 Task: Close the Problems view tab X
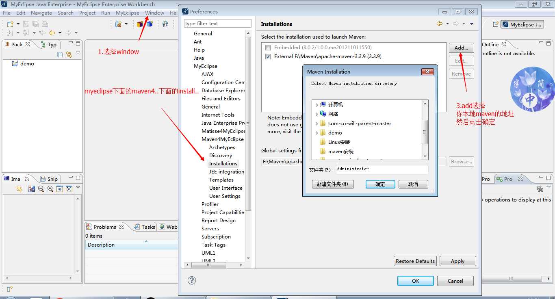tap(121, 227)
